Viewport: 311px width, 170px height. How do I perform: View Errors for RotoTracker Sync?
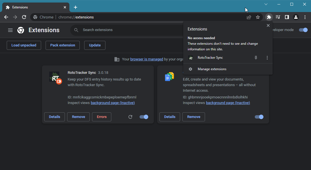click(102, 117)
